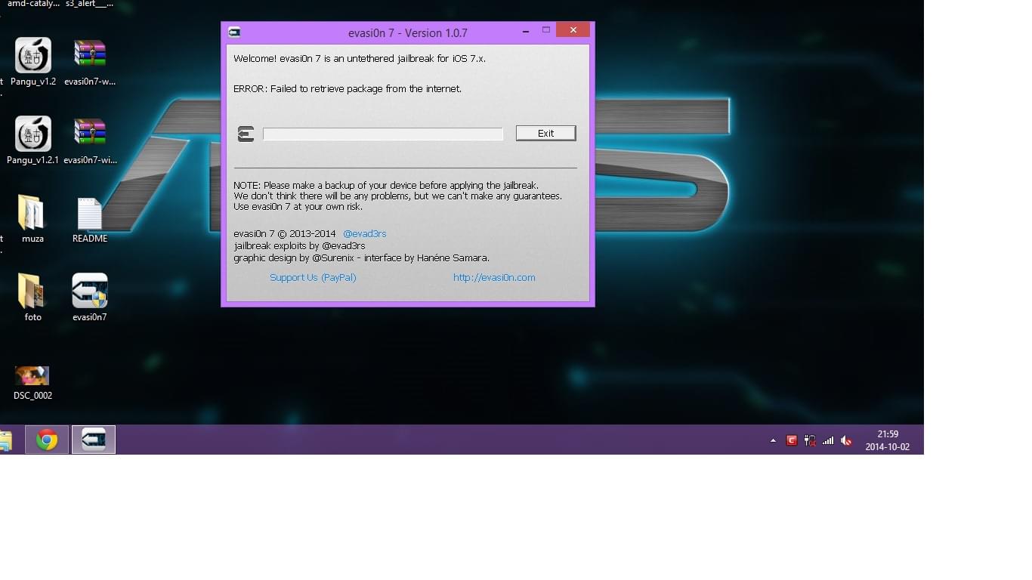Screen dimensions: 1032x580
Task: Click the 'jailbreak exploits by @evad3rs' text
Action: [x=300, y=246]
